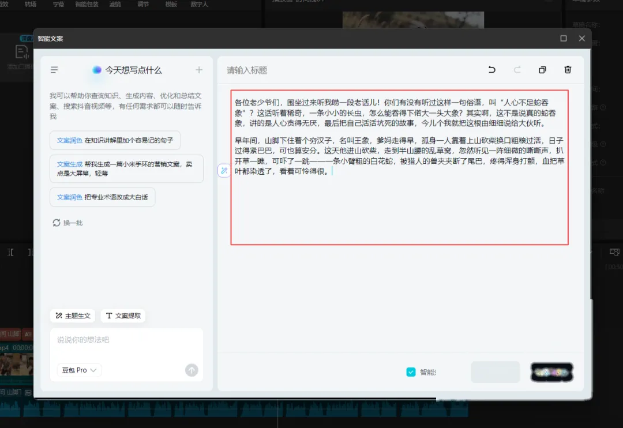Click the preview display icon at timeline right edge
The width and height of the screenshot is (623, 428).
point(614,252)
